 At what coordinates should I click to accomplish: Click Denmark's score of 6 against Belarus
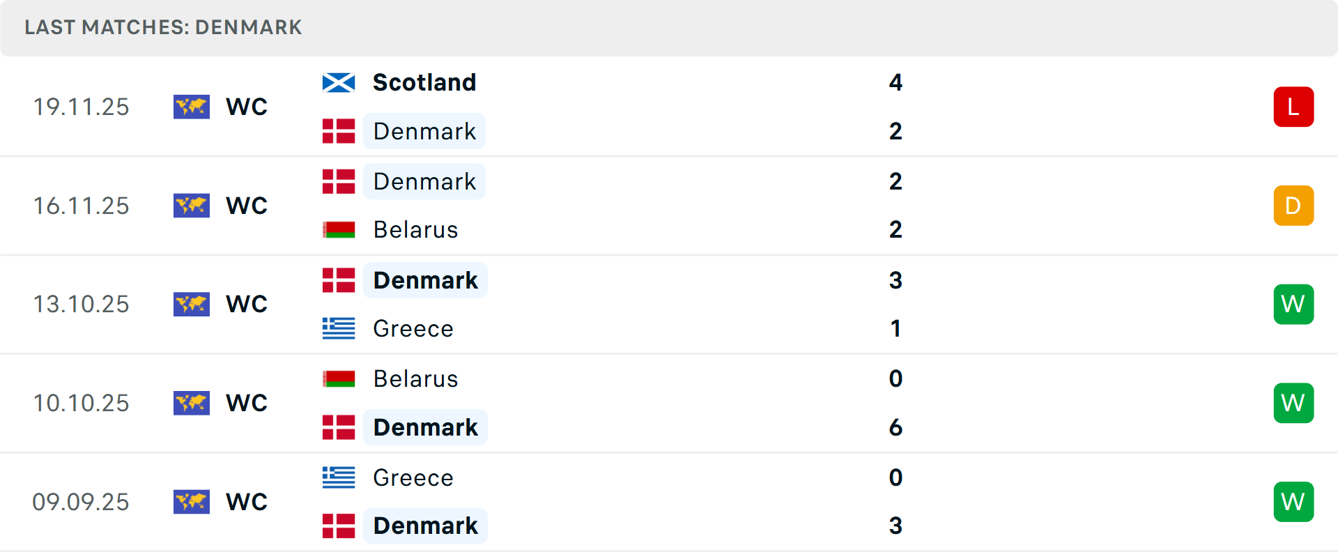[895, 427]
